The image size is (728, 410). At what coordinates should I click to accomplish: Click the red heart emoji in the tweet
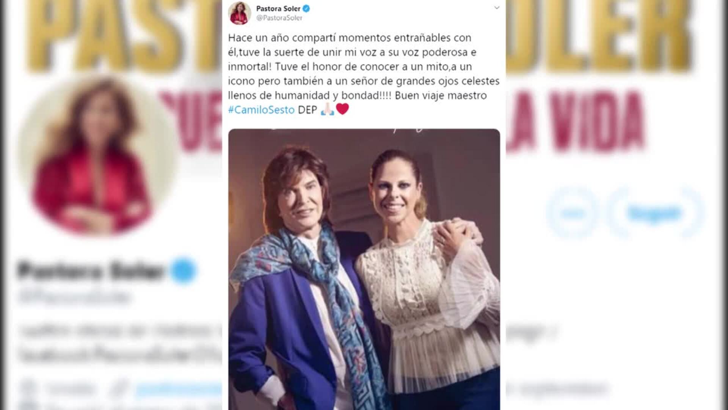tap(342, 109)
